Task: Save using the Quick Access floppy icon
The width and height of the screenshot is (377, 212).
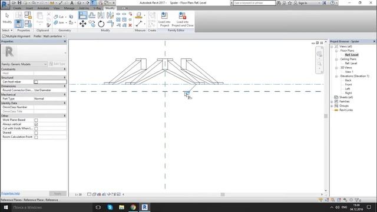Action: [19, 3]
